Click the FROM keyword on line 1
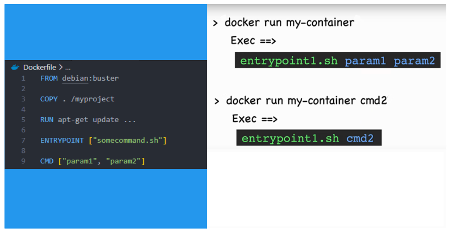Viewport: 459px width, 233px height. coord(49,78)
